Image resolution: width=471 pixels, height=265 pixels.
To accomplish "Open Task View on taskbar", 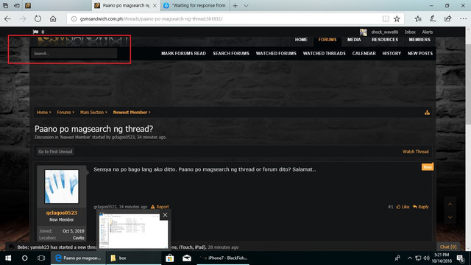I will pos(41,258).
